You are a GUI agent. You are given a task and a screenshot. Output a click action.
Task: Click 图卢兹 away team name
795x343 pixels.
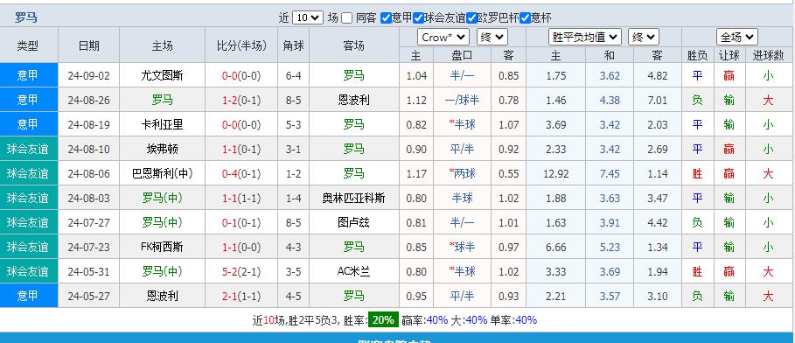pyautogui.click(x=354, y=222)
